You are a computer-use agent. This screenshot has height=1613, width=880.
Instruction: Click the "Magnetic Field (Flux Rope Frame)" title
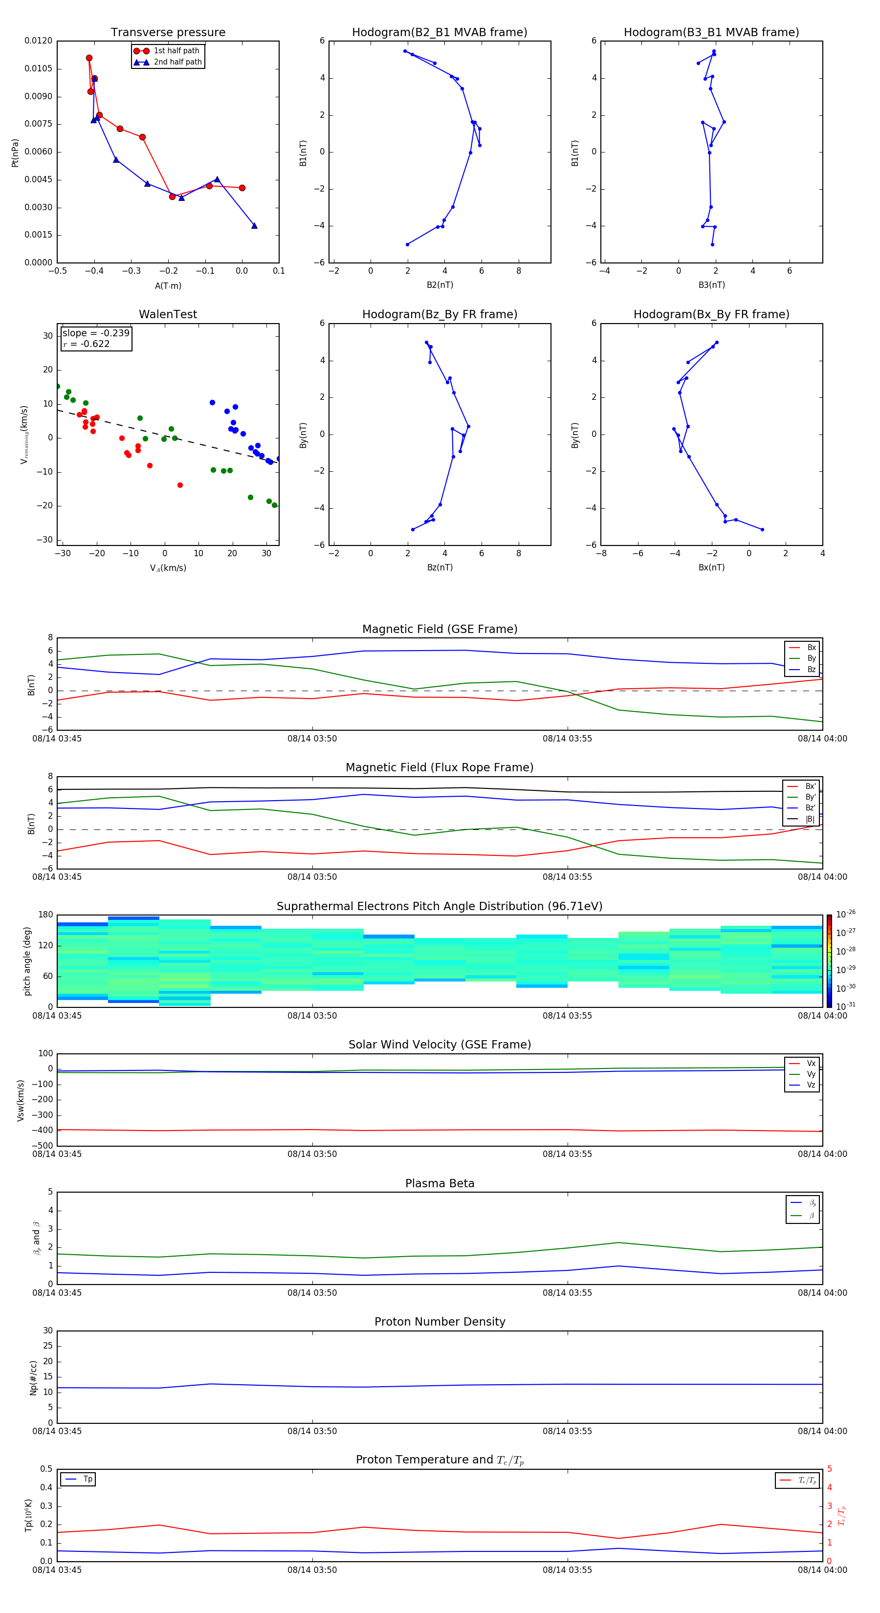440,768
